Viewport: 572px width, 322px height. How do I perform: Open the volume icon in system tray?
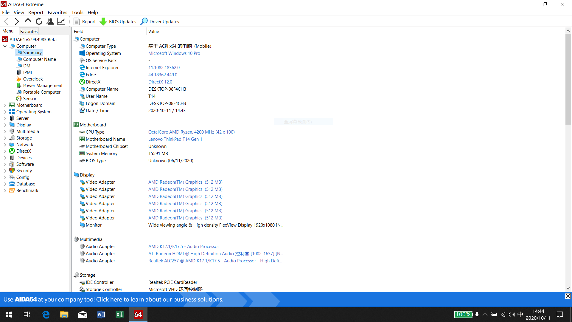pyautogui.click(x=512, y=315)
